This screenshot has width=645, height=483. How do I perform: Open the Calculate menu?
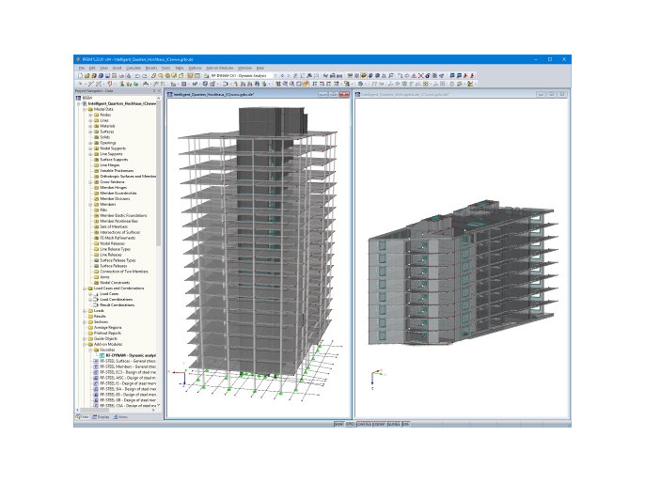[x=134, y=68]
